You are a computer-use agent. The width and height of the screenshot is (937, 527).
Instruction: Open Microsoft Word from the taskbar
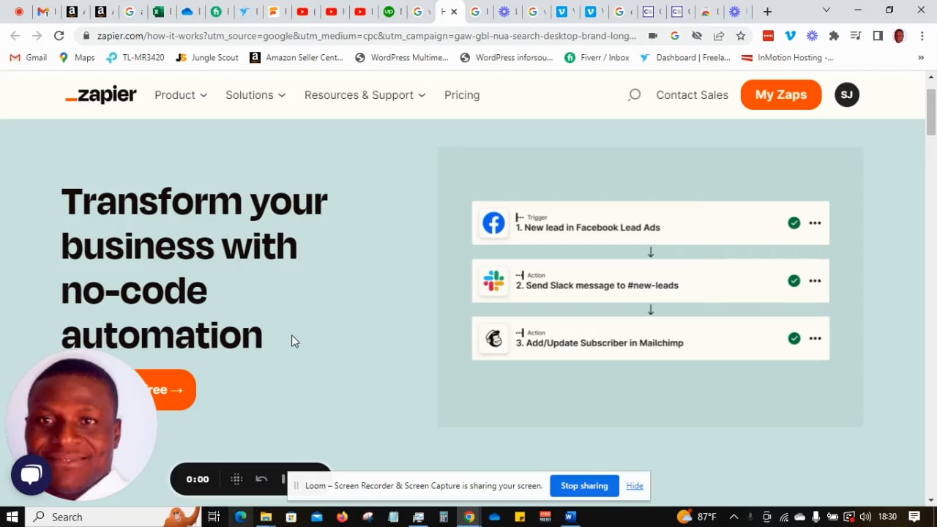click(570, 517)
